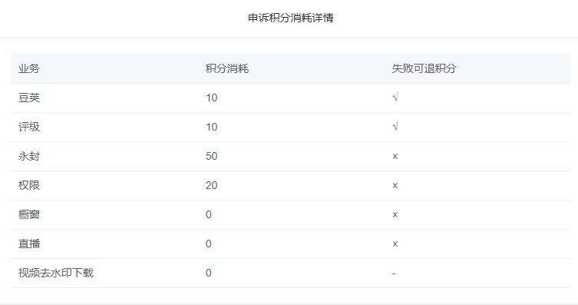Viewport: 578px width, 305px height.
Task: Select the 永封 business row label
Action: coord(28,156)
